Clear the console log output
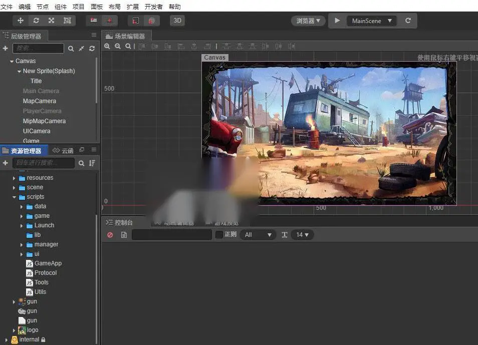This screenshot has width=478, height=345. [110, 235]
